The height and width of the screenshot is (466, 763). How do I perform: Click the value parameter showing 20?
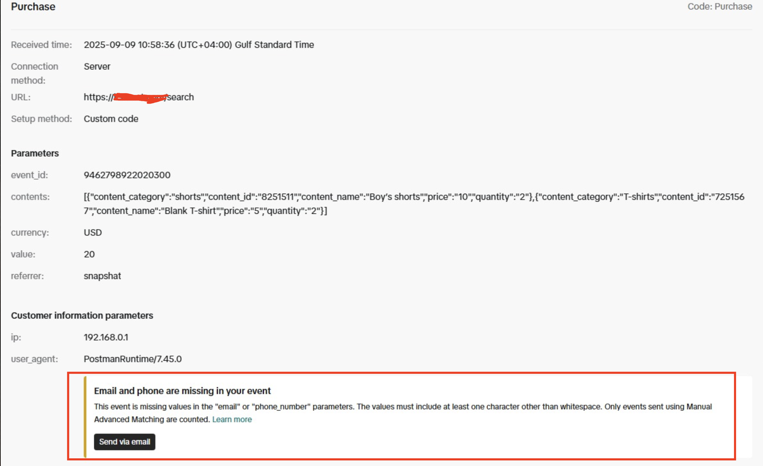click(89, 254)
